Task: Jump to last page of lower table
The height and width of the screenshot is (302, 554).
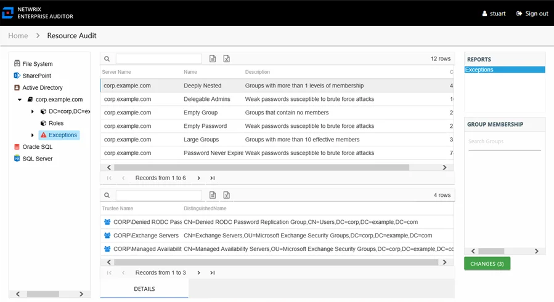Action: click(213, 272)
